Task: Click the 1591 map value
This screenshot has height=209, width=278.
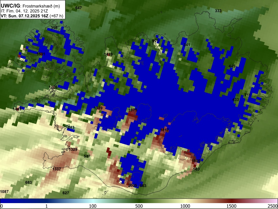Action: [41, 54]
